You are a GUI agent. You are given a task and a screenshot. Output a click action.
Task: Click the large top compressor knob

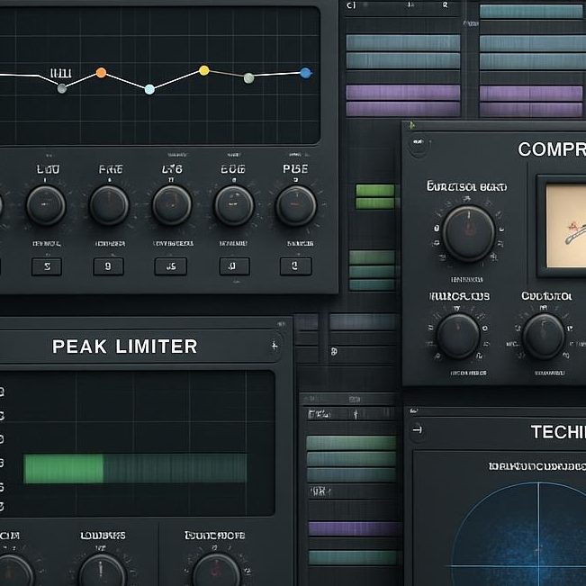pos(468,232)
